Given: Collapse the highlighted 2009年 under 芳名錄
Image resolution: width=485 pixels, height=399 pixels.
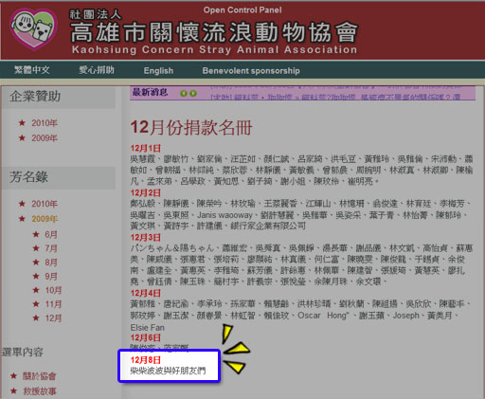Looking at the screenshot, I should click(45, 219).
